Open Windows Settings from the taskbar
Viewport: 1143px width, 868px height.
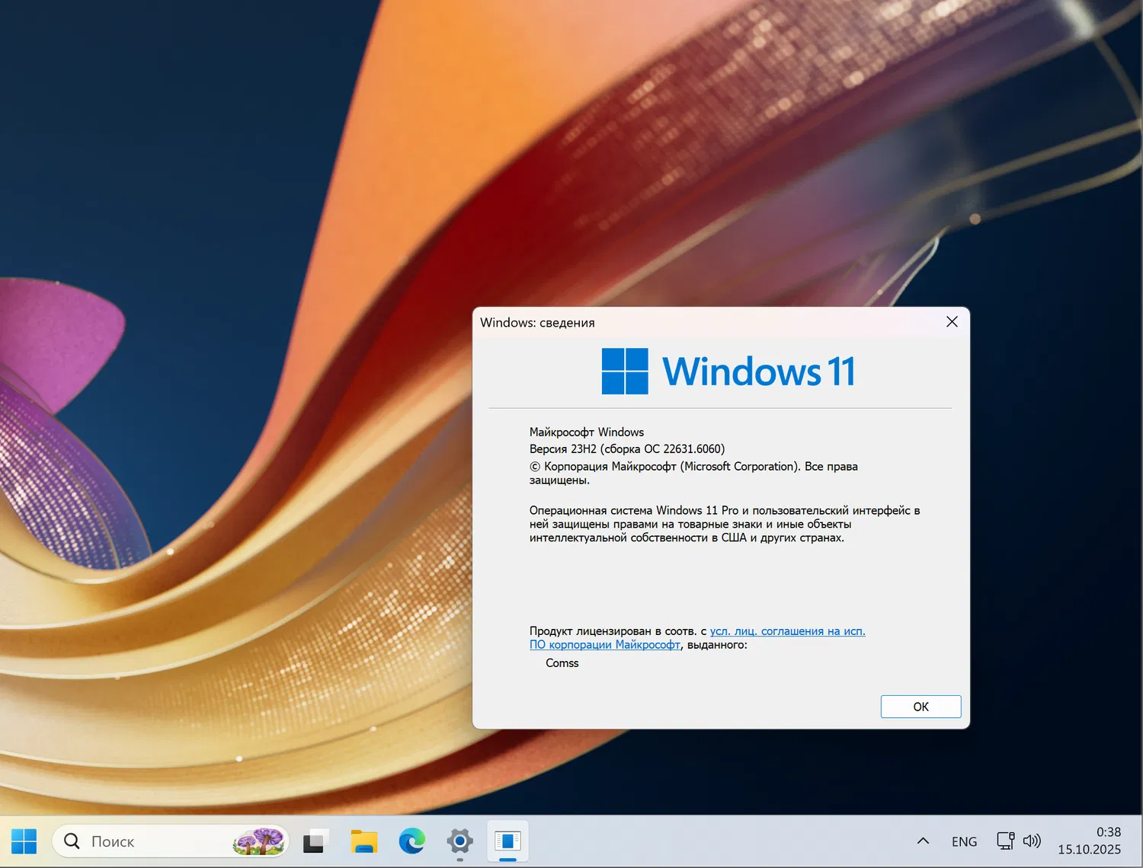coord(459,841)
